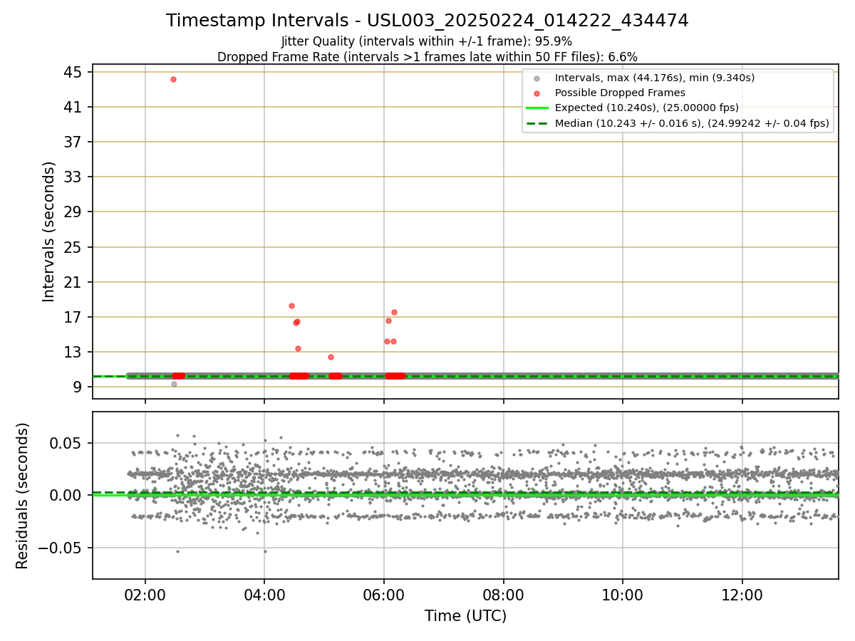Click the highest red point just after 06:00
855x641 pixels.
point(394,312)
